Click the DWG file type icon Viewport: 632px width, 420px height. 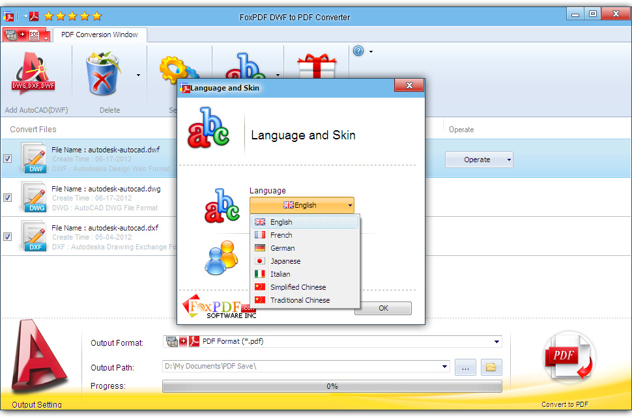33,197
